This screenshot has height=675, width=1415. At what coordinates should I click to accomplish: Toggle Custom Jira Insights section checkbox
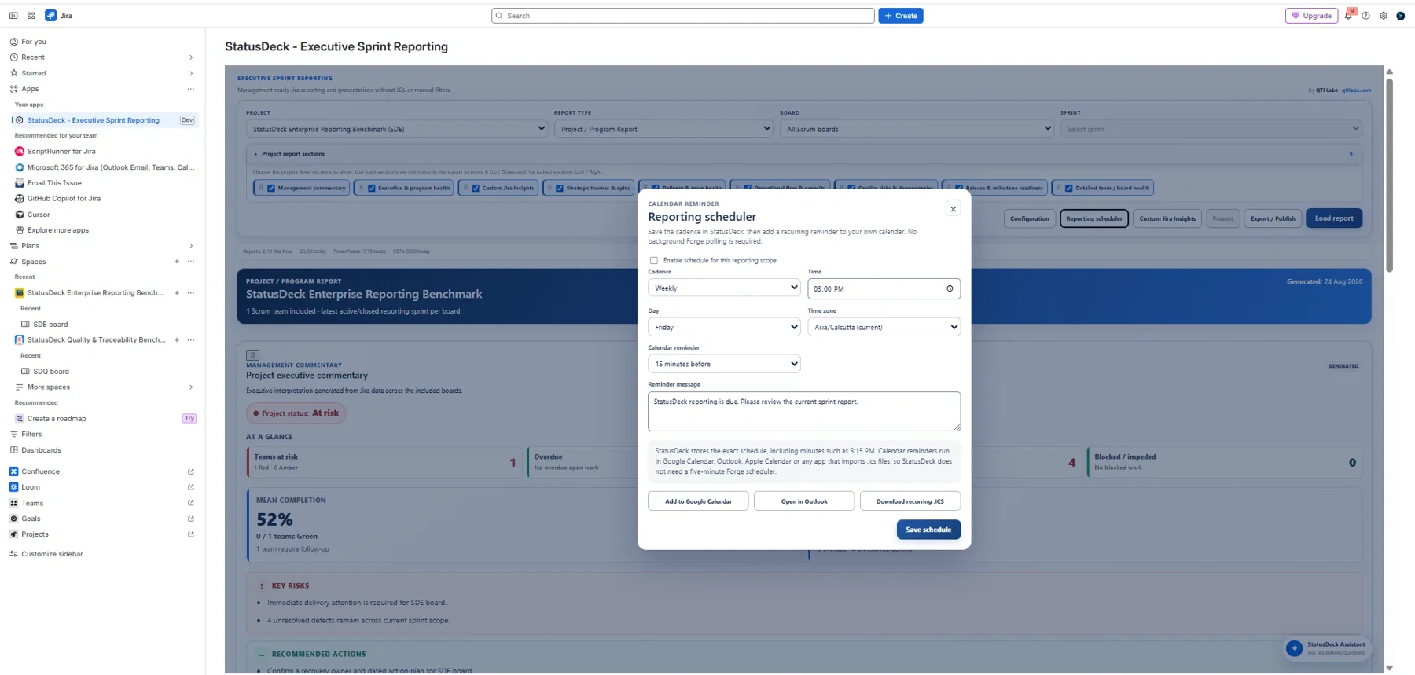pyautogui.click(x=476, y=188)
